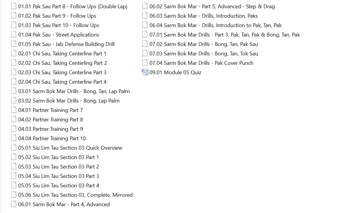Screen dimensions: 339x213
Task: Select 02.02 Chi Sau, Taking Centerling Part 2
Action: coord(62,63)
